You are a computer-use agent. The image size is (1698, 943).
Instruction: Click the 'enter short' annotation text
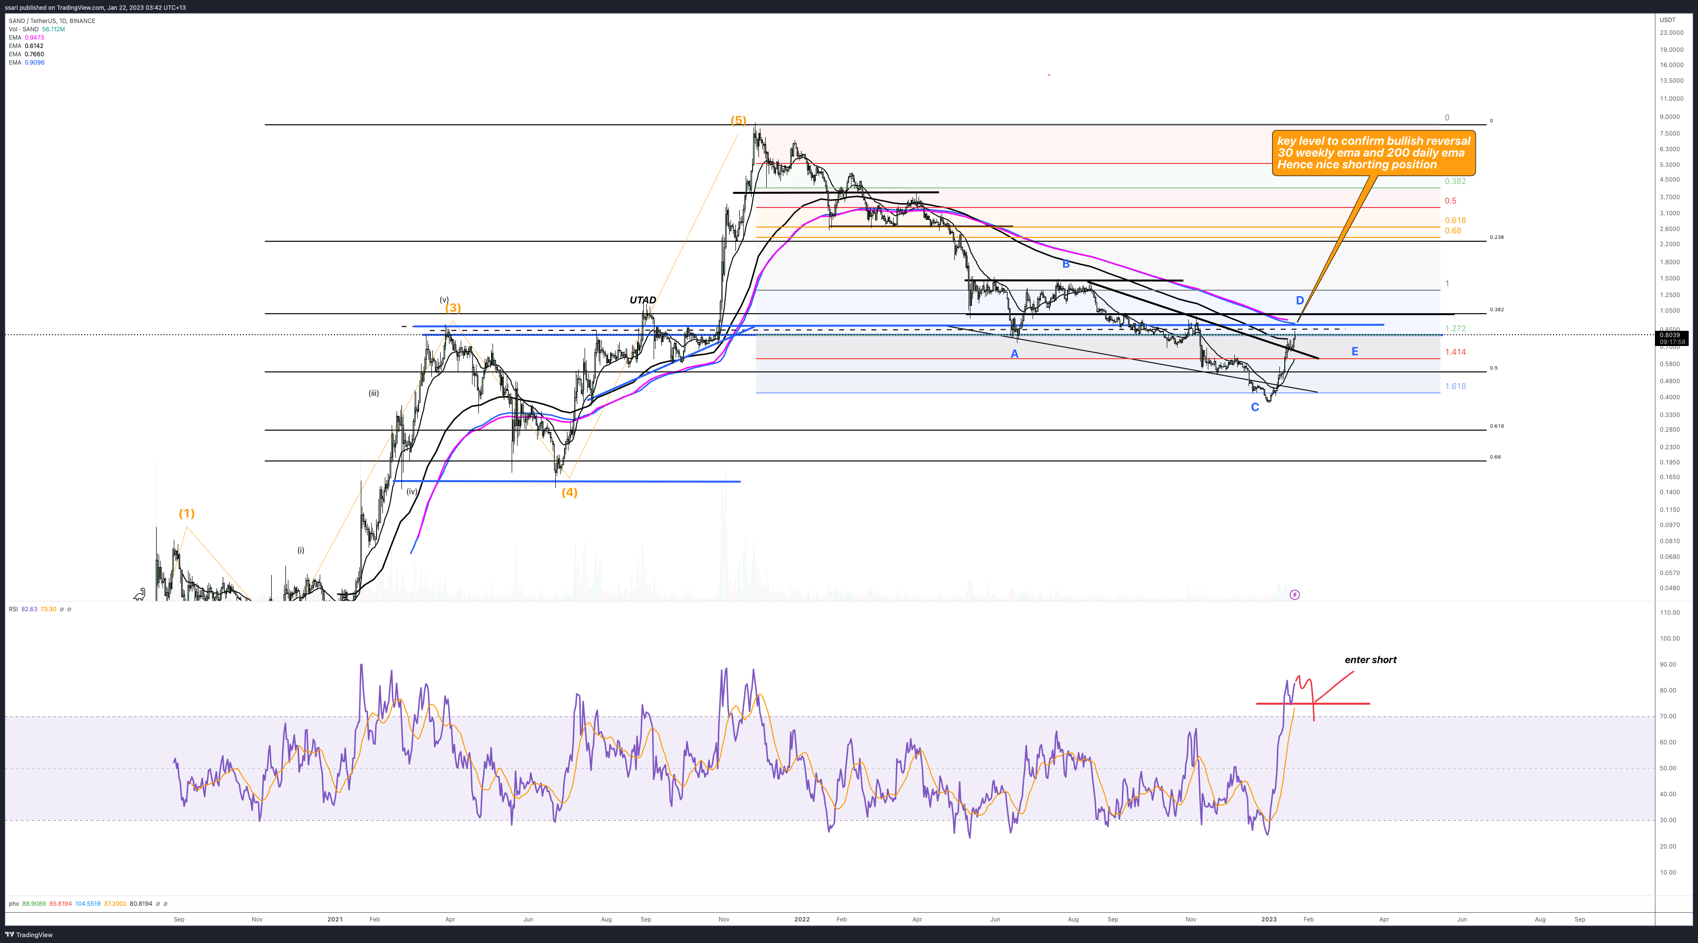coord(1370,660)
